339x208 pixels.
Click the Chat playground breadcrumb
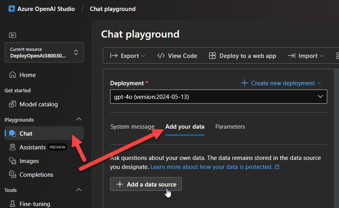click(x=112, y=9)
